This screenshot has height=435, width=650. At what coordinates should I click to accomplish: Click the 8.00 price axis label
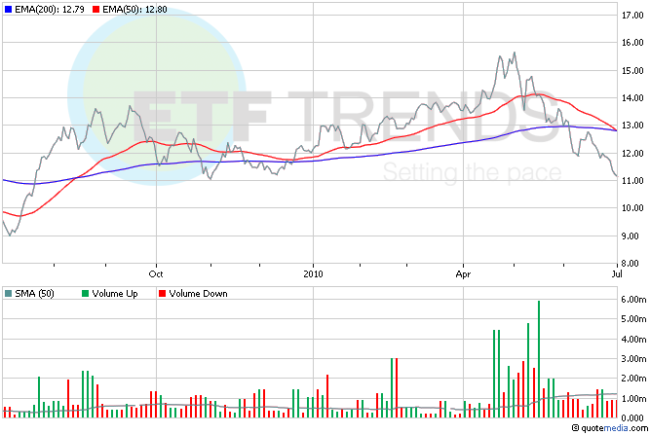(x=632, y=263)
